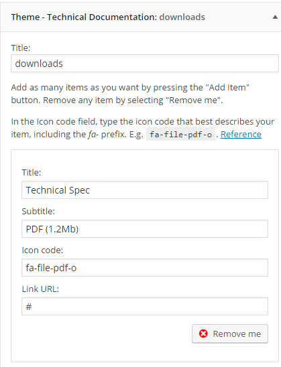281x367 pixels.
Task: Click the red X icon on Remove me
Action: tap(203, 334)
